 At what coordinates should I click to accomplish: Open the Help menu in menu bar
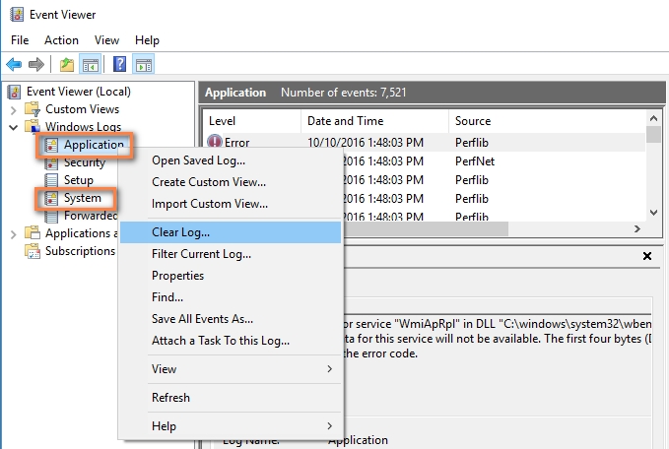pos(147,40)
